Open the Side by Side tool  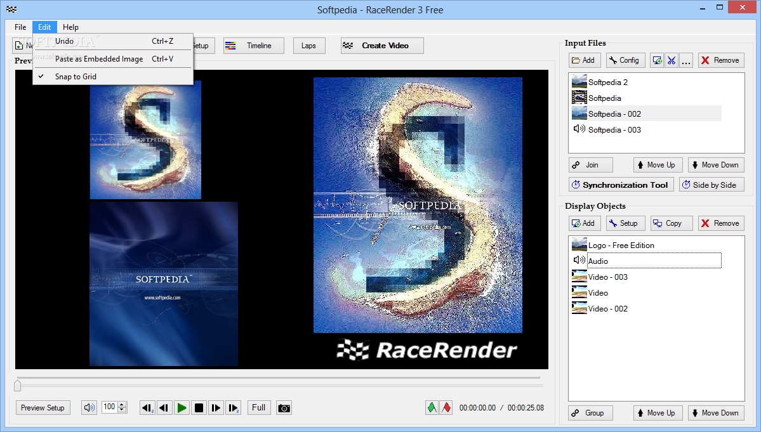coord(711,185)
